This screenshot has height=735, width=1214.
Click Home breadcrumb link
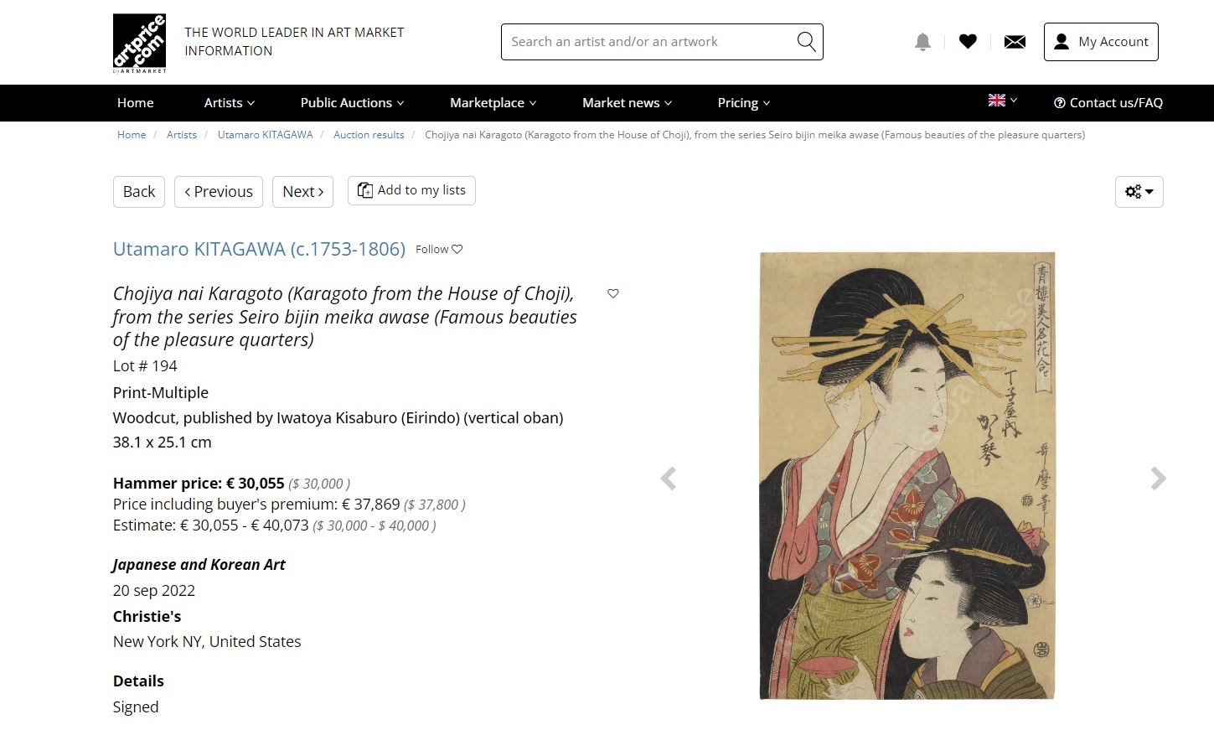click(x=132, y=134)
